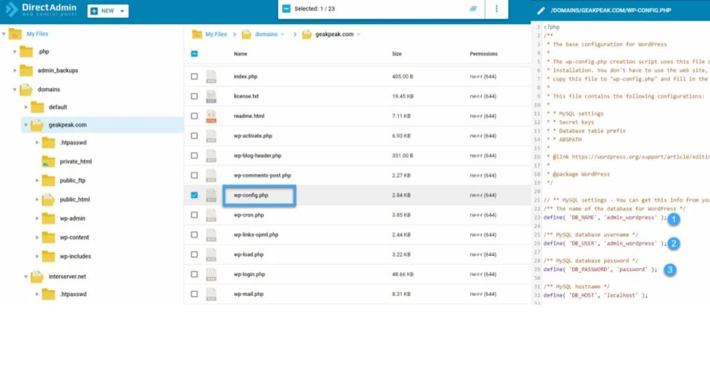The height and width of the screenshot is (373, 710).
Task: Select the domains folder in the sidebar
Action: click(49, 89)
